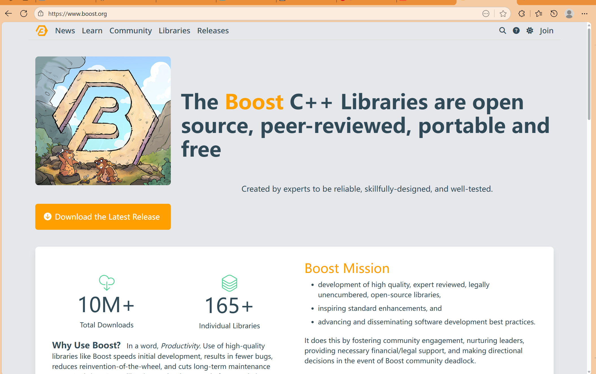Open the Learn menu item
Image resolution: width=596 pixels, height=374 pixels.
click(92, 30)
